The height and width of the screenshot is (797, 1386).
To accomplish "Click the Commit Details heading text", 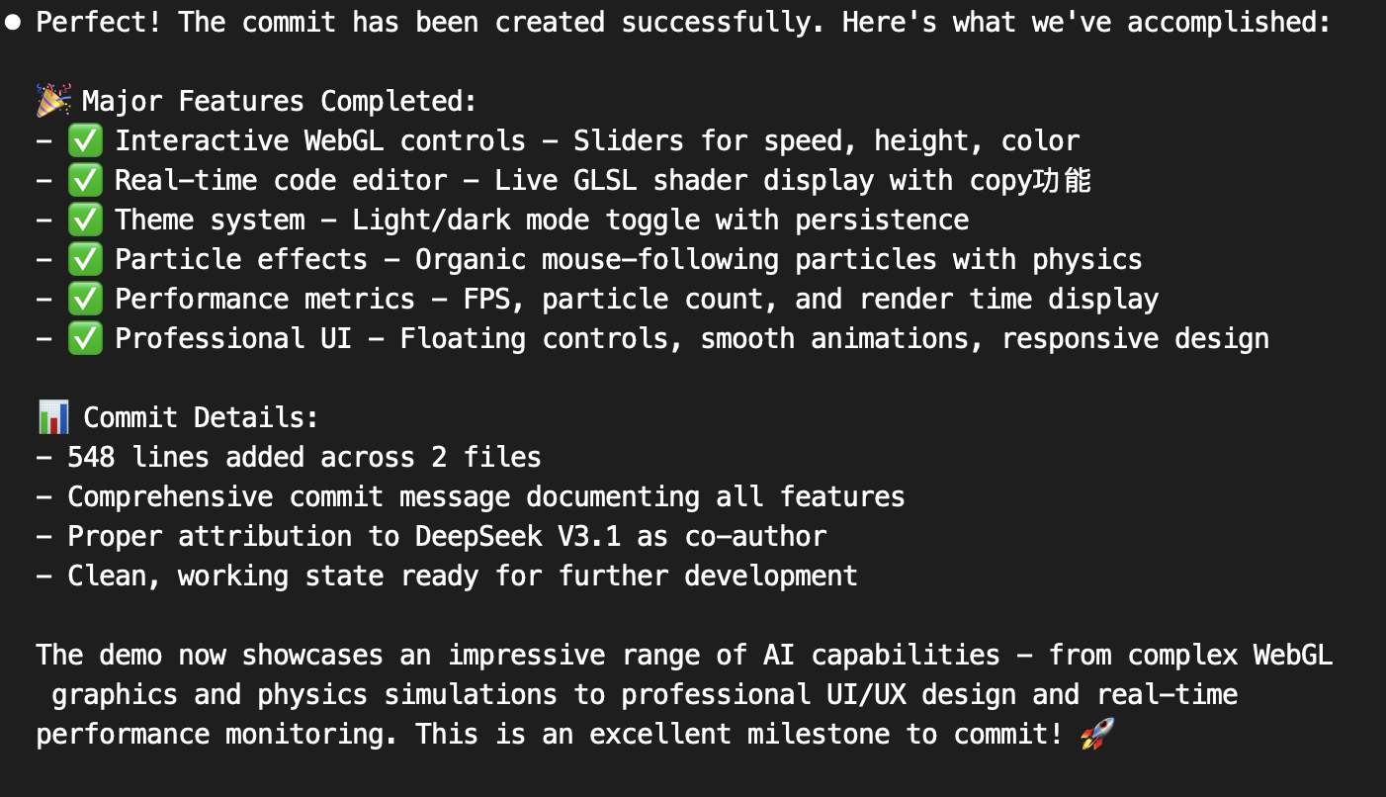I will coord(202,418).
